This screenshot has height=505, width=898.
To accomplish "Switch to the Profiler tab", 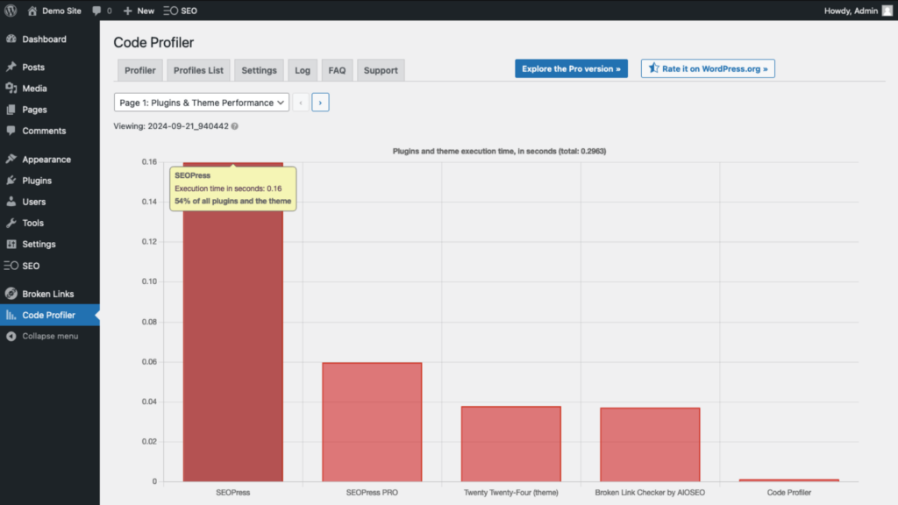I will click(x=140, y=70).
